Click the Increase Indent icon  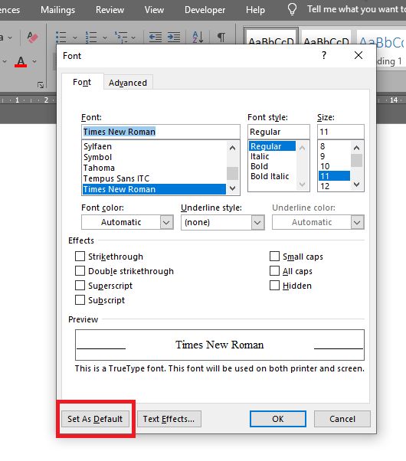click(174, 38)
